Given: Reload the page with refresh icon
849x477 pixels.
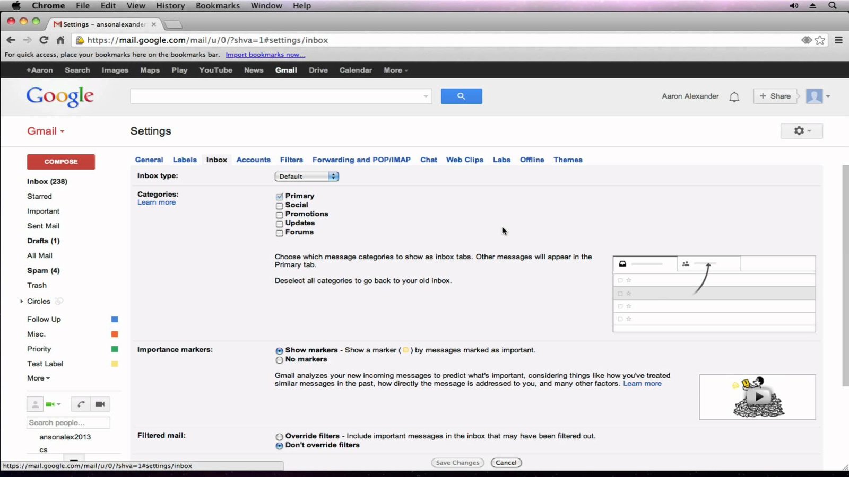Looking at the screenshot, I should pyautogui.click(x=44, y=40).
